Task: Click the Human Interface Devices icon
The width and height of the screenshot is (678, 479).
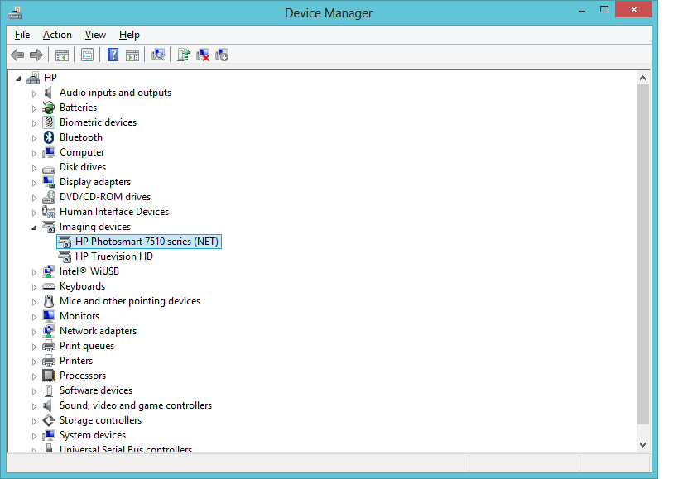Action: 49,212
